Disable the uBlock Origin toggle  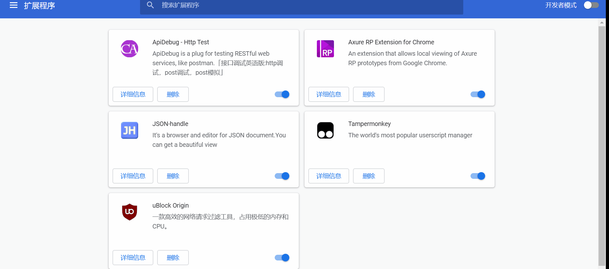point(282,258)
